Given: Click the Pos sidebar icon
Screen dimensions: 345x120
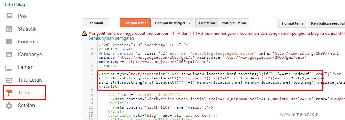Looking at the screenshot, I should 9,16.
